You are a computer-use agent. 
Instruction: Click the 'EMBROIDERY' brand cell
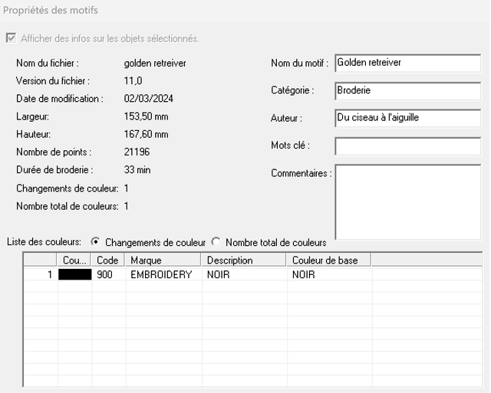[x=161, y=274]
